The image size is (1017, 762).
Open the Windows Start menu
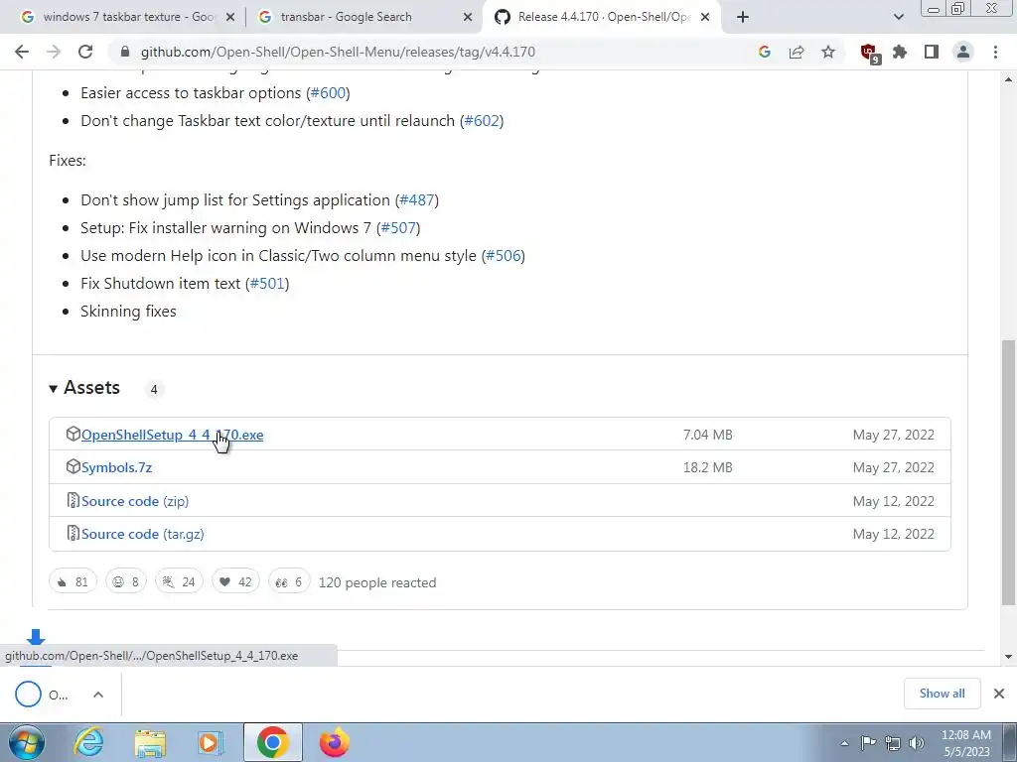26,742
